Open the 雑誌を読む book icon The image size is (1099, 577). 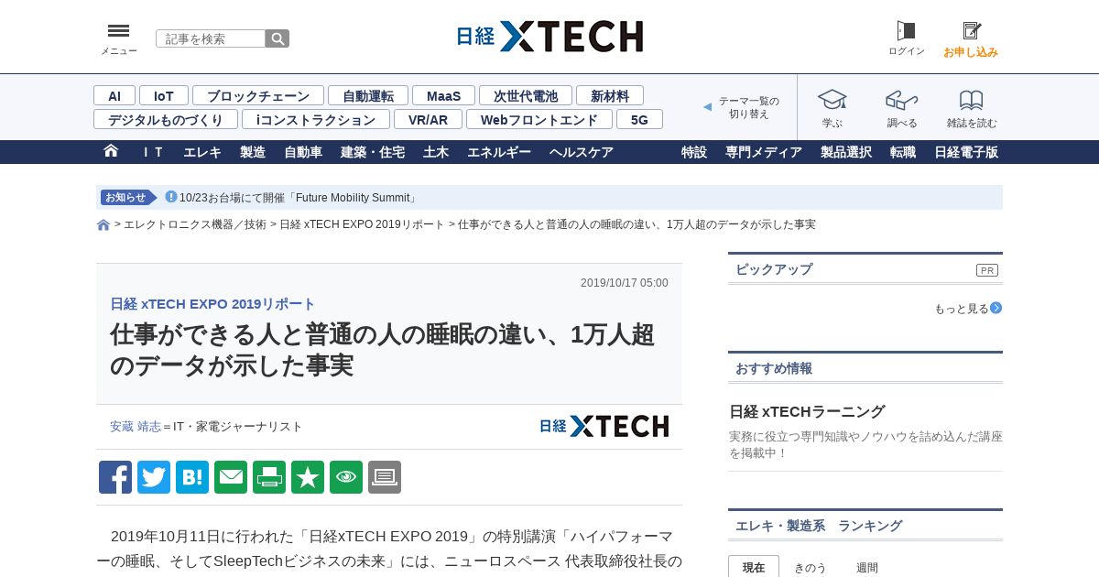(971, 100)
